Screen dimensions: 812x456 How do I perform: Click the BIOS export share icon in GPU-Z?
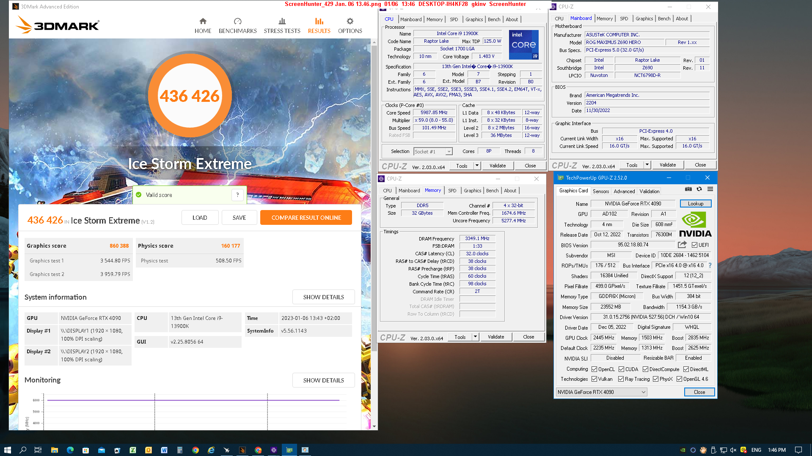(x=682, y=245)
